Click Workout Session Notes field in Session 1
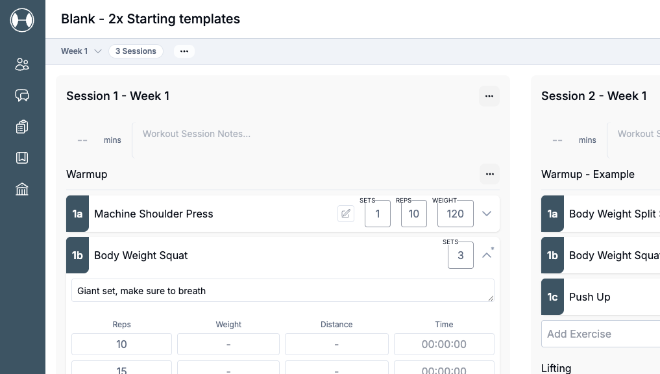This screenshot has height=374, width=660. click(x=315, y=140)
